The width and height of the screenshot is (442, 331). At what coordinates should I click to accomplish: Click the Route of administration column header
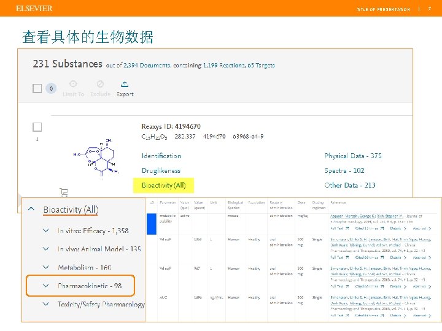point(281,205)
